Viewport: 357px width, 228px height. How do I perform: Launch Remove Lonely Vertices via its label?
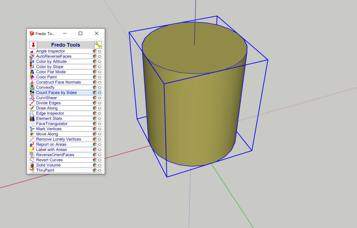pos(58,139)
